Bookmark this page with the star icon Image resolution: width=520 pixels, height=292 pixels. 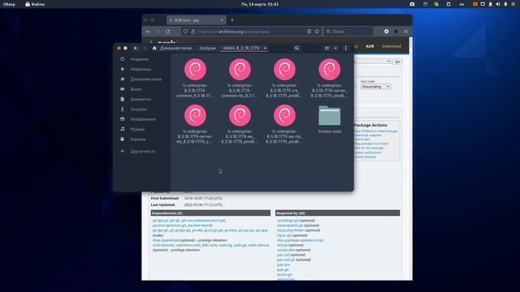(317, 32)
